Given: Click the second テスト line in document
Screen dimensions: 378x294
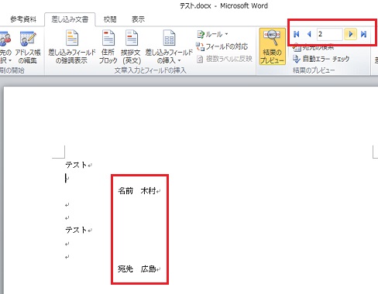Looking at the screenshot, I should (76, 230).
